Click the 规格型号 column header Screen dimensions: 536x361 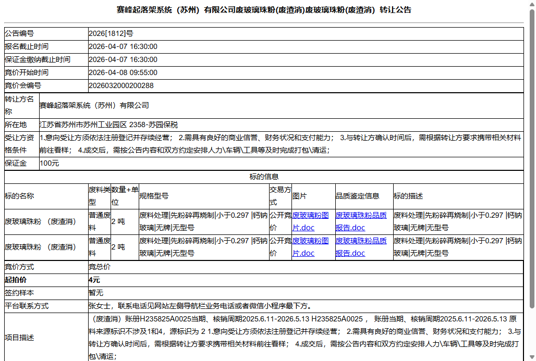click(x=154, y=196)
